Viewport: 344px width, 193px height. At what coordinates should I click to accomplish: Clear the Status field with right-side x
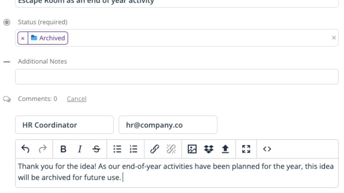[x=334, y=38]
